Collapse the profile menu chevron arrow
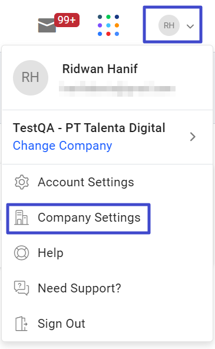The width and height of the screenshot is (215, 349). coord(190,27)
